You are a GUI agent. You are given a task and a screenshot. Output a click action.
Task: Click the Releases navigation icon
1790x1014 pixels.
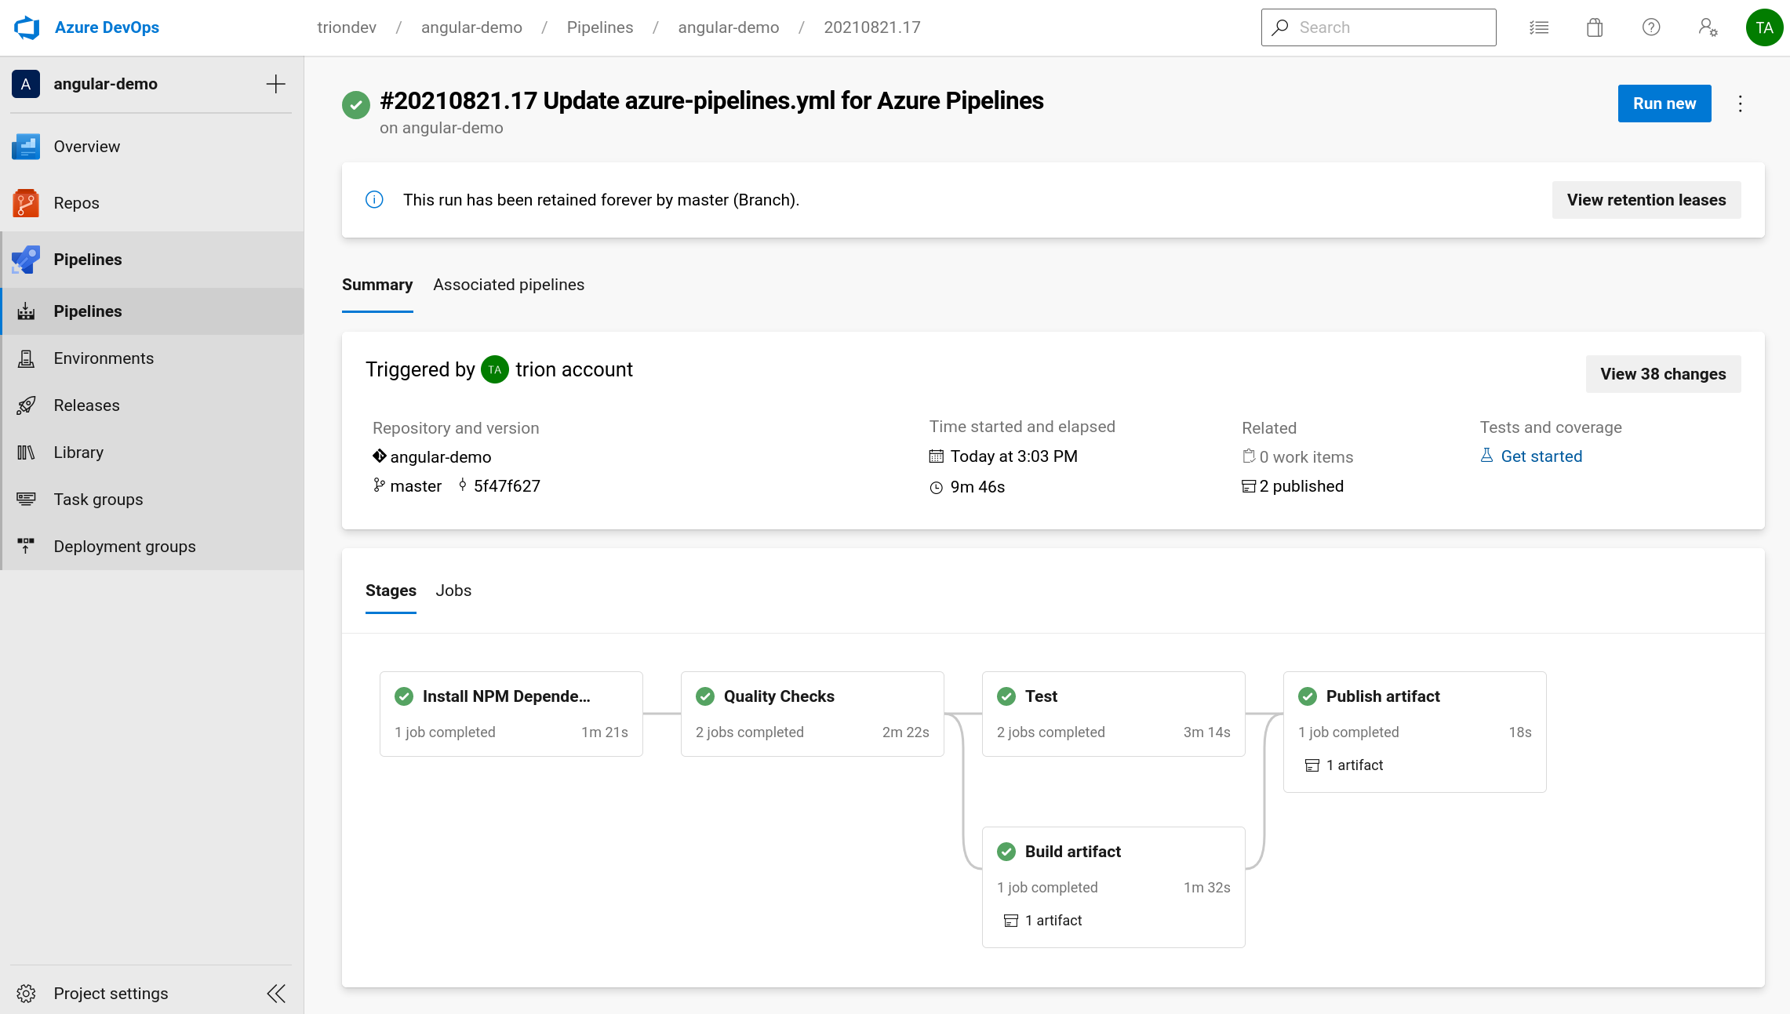(x=26, y=405)
